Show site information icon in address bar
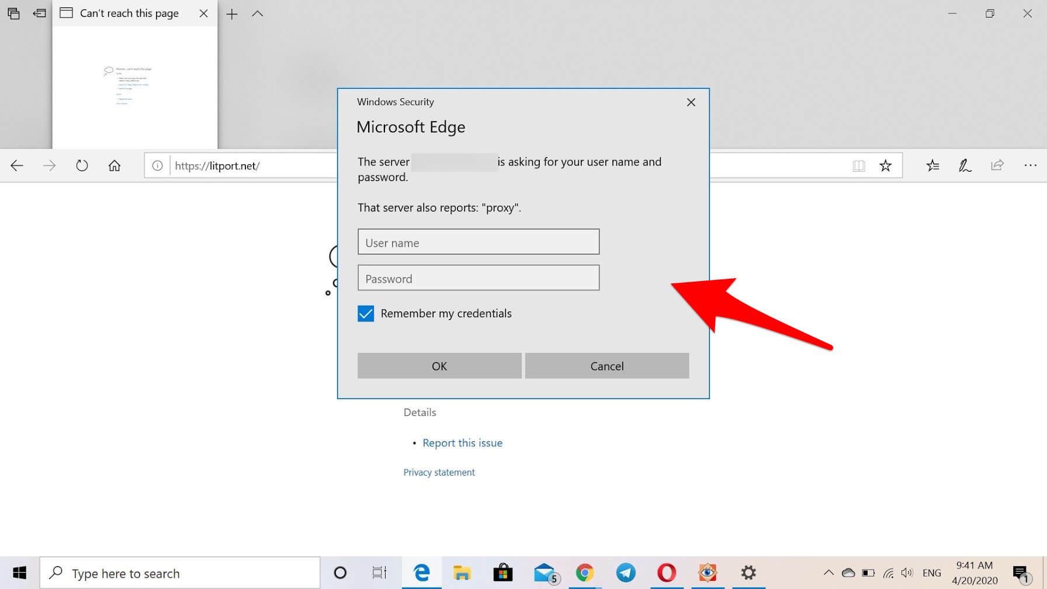The width and height of the screenshot is (1047, 589). coord(157,166)
